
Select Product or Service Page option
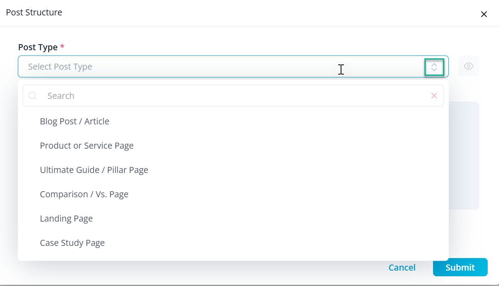(87, 146)
